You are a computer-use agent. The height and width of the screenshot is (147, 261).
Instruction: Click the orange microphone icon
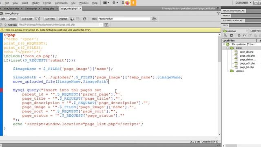tap(133, 3)
